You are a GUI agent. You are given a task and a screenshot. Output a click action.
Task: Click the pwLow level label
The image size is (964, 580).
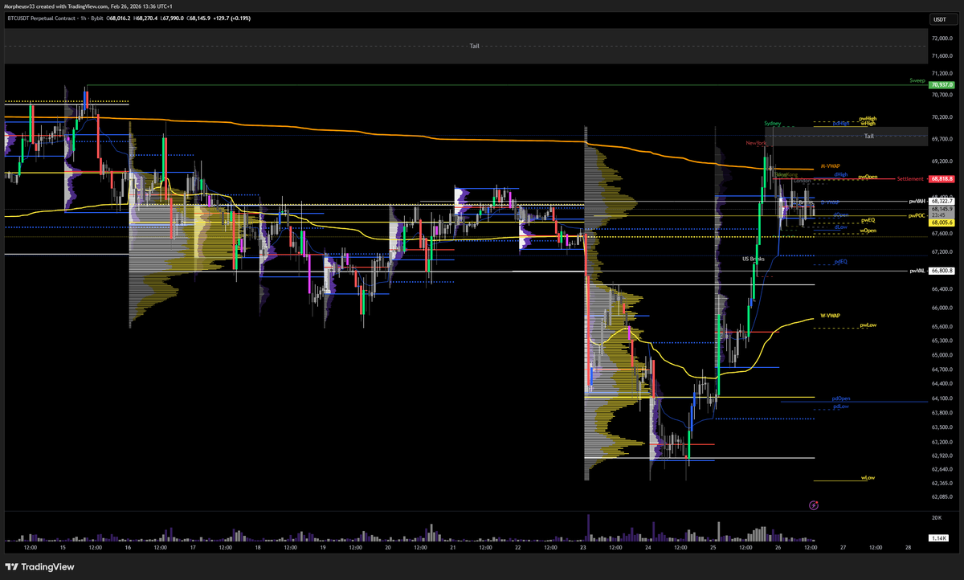coord(868,325)
